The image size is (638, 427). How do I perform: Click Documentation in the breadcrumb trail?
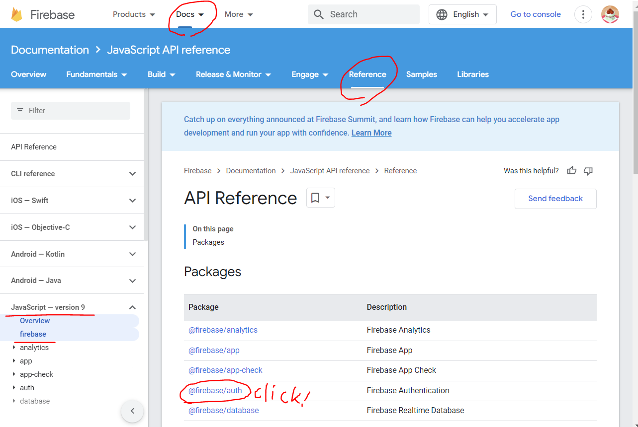coord(251,171)
